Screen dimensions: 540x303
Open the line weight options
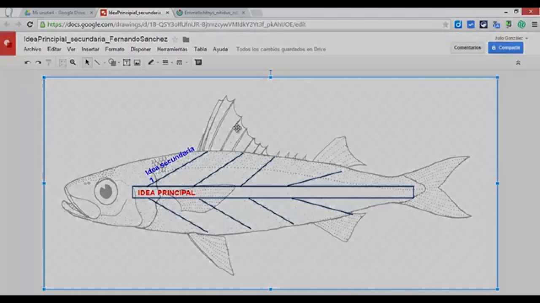(165, 62)
